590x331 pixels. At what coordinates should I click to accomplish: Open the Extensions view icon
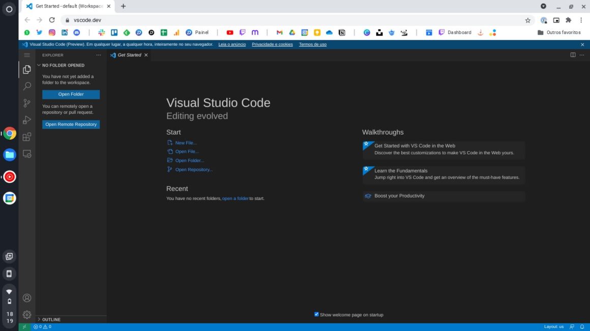coord(27,137)
